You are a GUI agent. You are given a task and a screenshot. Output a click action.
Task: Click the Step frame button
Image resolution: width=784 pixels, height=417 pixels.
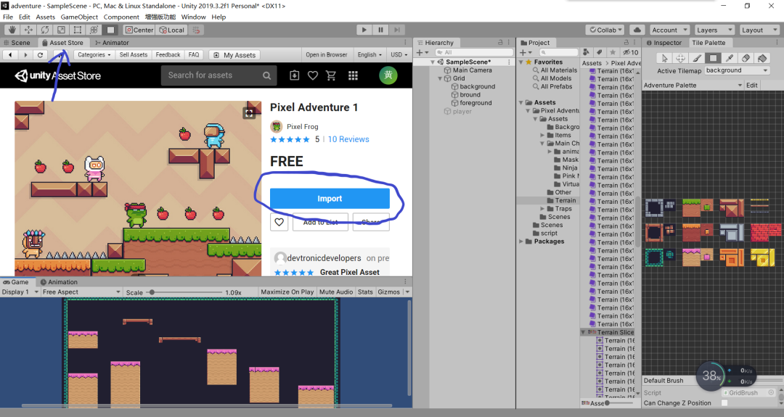pos(396,30)
